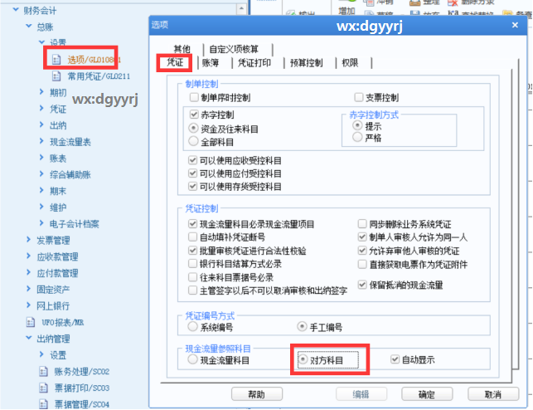Open the 账务处理/SC02 document icon
This screenshot has width=533, height=410.
click(x=44, y=371)
